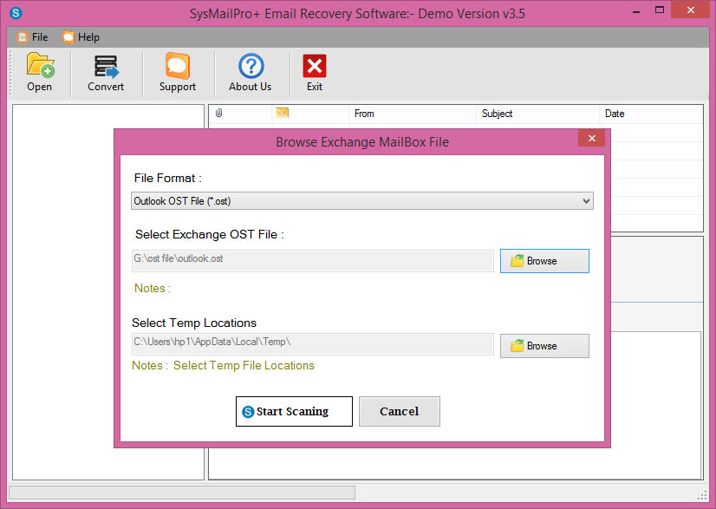
Task: Click the Convert toolbar icon
Action: click(106, 66)
